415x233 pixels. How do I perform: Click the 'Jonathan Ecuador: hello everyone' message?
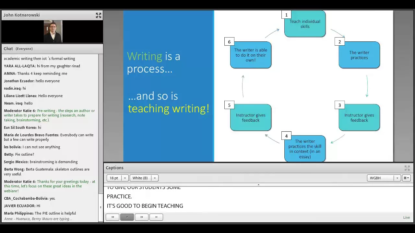32,81
